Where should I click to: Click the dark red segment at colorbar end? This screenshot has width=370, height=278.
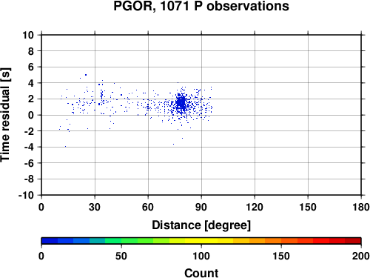pyautogui.click(x=353, y=241)
